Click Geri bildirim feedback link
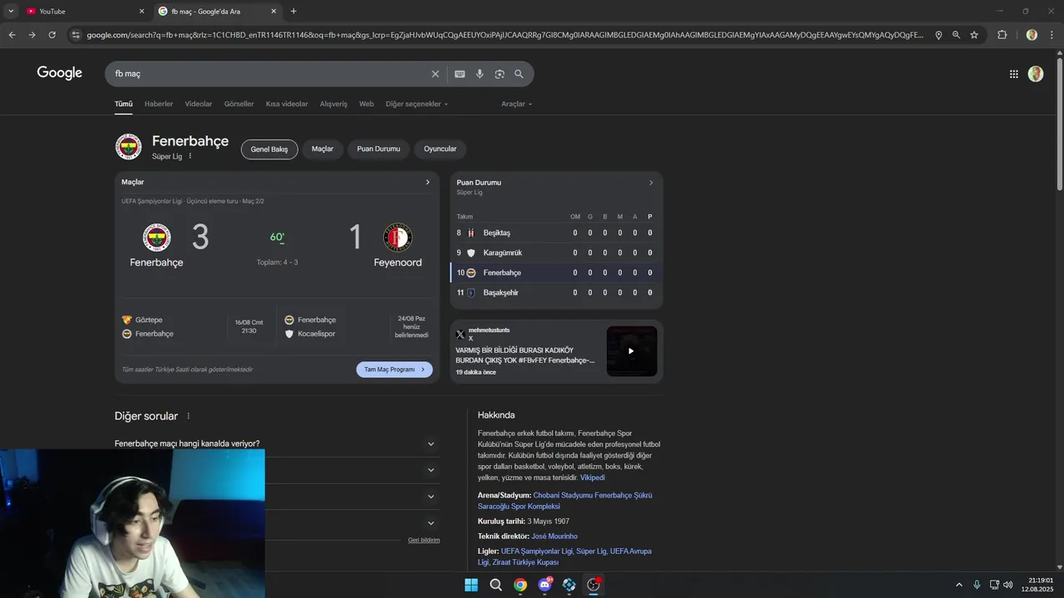The width and height of the screenshot is (1064, 598). [424, 540]
